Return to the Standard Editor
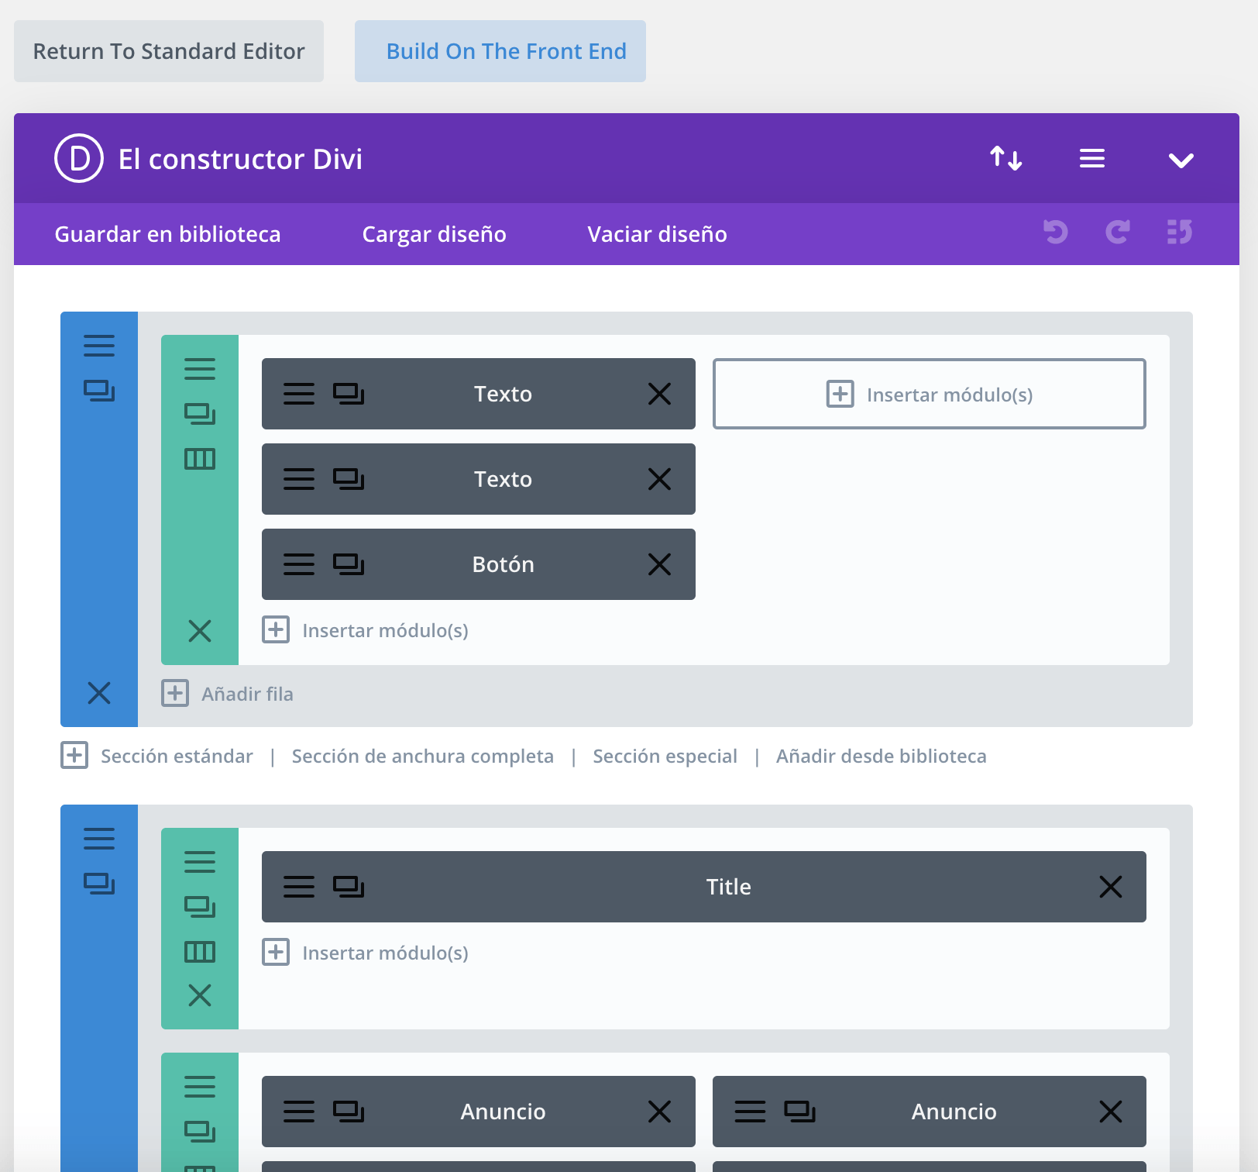 (x=169, y=51)
